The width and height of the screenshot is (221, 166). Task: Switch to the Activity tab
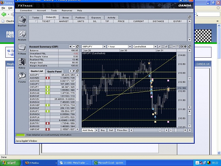click(x=111, y=18)
